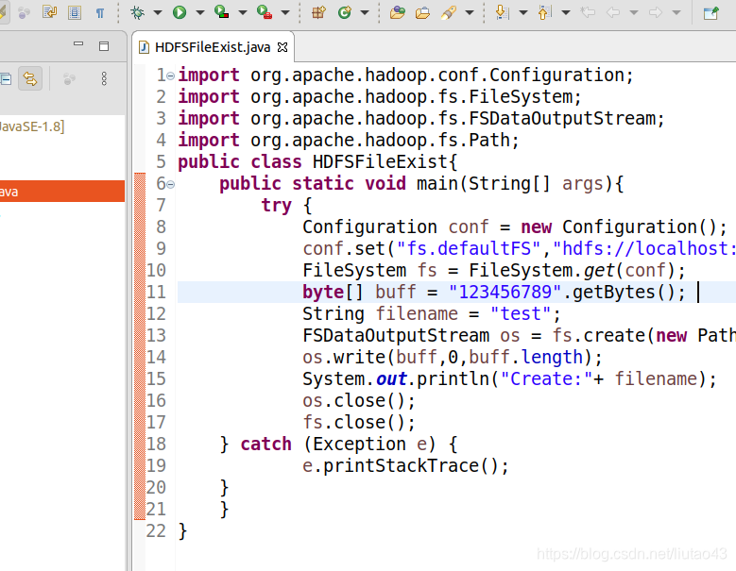Open the Run dropdown arrow

(200, 12)
